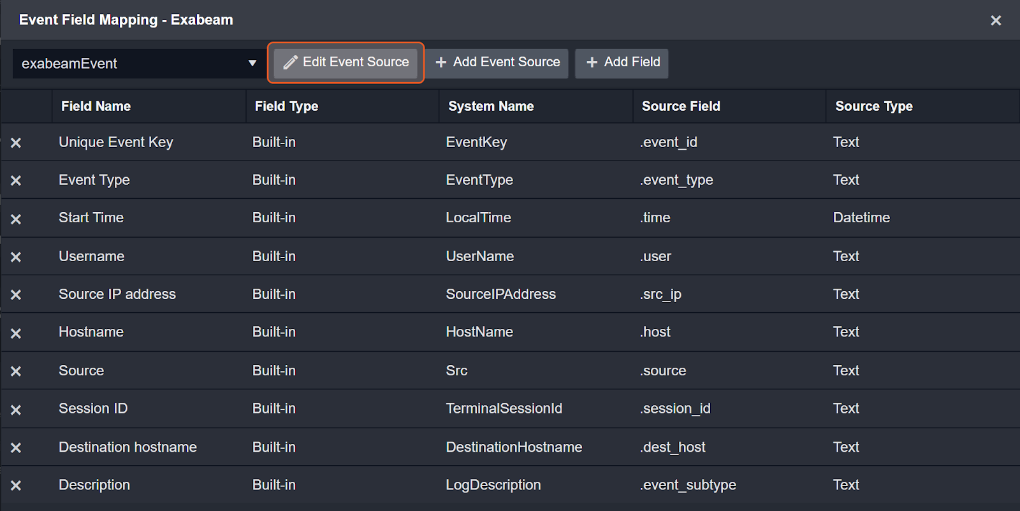Click the SourceIPAddress system name

click(x=500, y=294)
